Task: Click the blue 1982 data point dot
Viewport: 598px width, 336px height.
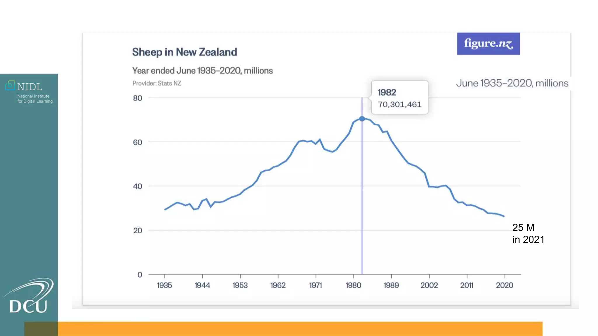Action: point(362,119)
